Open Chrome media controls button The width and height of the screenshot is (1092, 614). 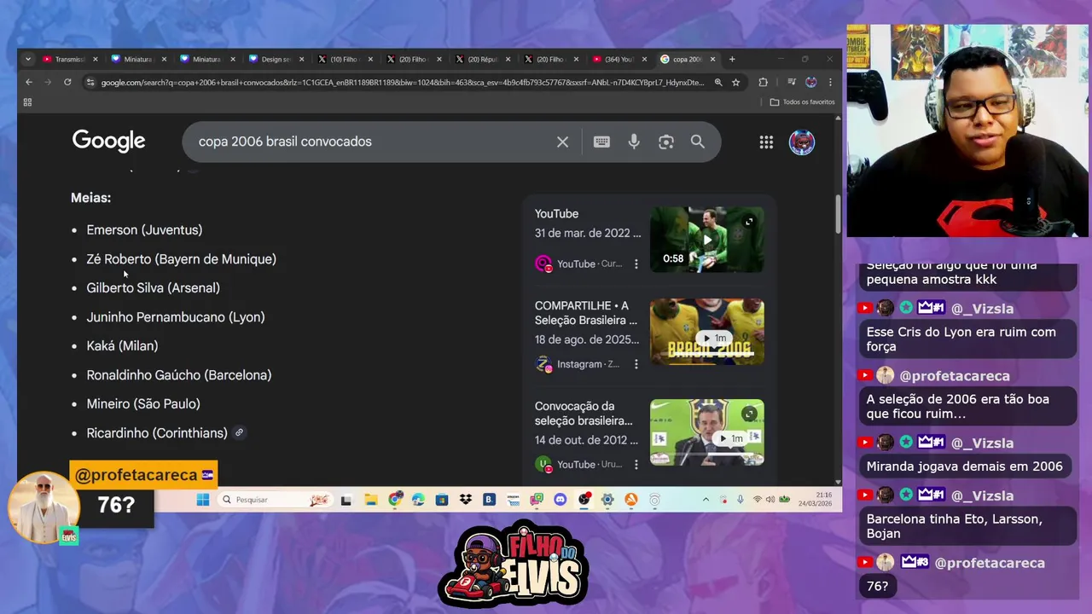click(x=792, y=82)
